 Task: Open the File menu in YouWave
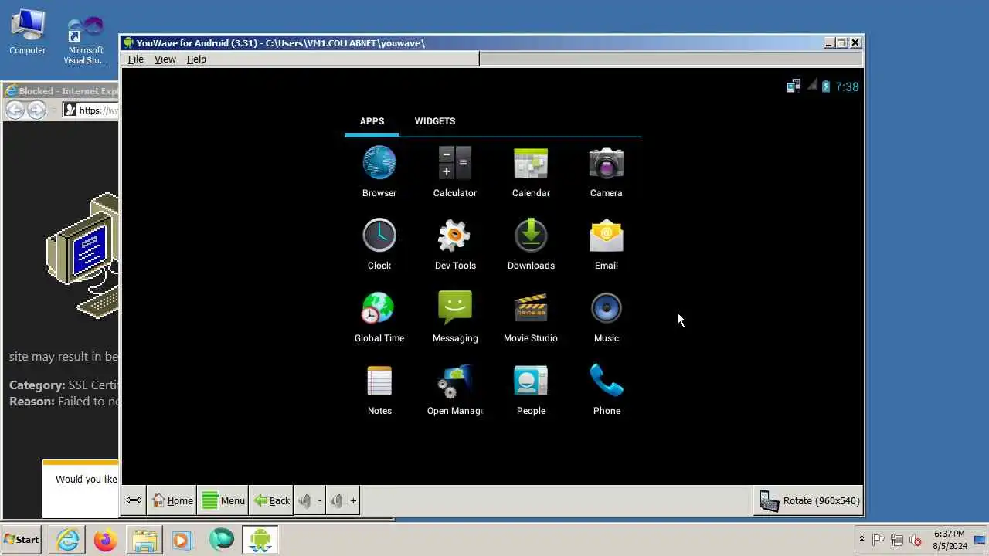pyautogui.click(x=135, y=59)
